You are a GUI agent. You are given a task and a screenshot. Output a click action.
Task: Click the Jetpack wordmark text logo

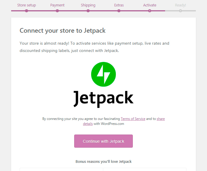click(103, 99)
